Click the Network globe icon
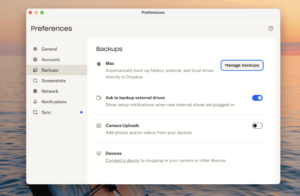300x196 pixels. tap(35, 91)
